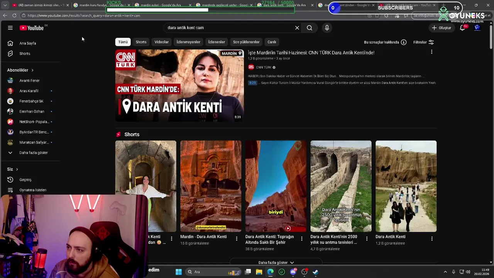
Task: Open more options for CNN TÜRK video
Action: (431, 52)
